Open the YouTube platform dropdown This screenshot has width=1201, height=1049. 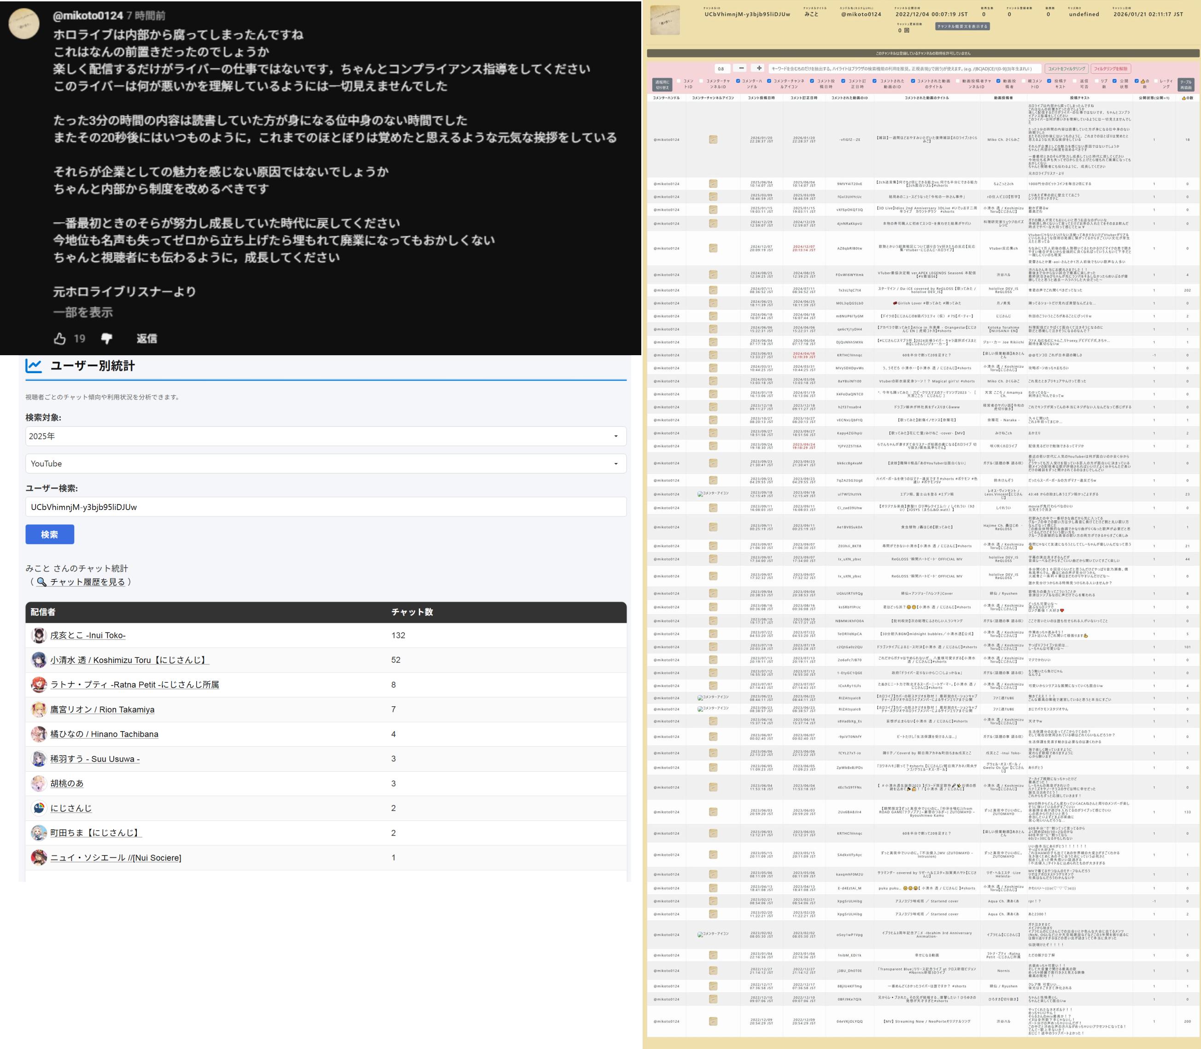[325, 463]
